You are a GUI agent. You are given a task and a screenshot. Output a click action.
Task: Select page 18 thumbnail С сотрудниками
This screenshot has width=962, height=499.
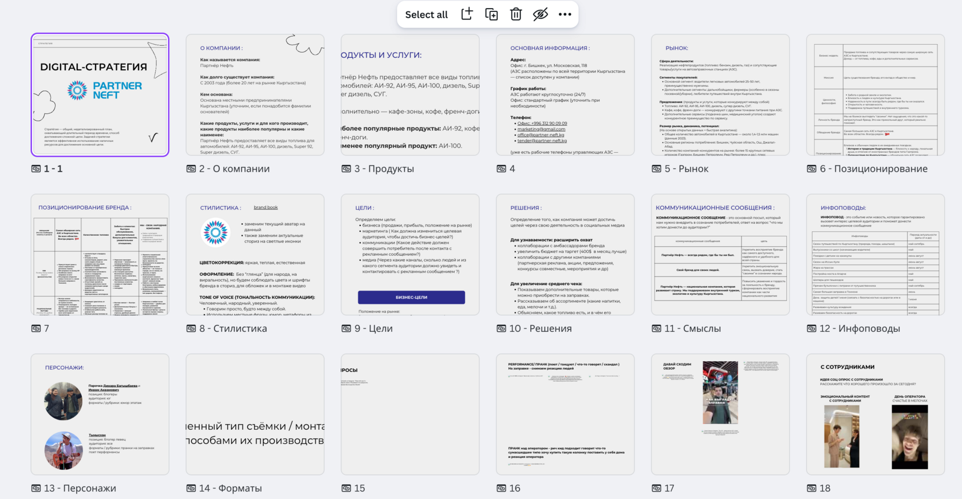(x=876, y=414)
